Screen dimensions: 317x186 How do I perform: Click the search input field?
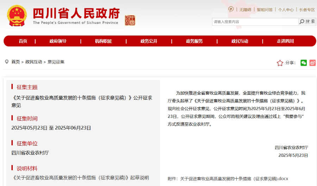pos(255,22)
